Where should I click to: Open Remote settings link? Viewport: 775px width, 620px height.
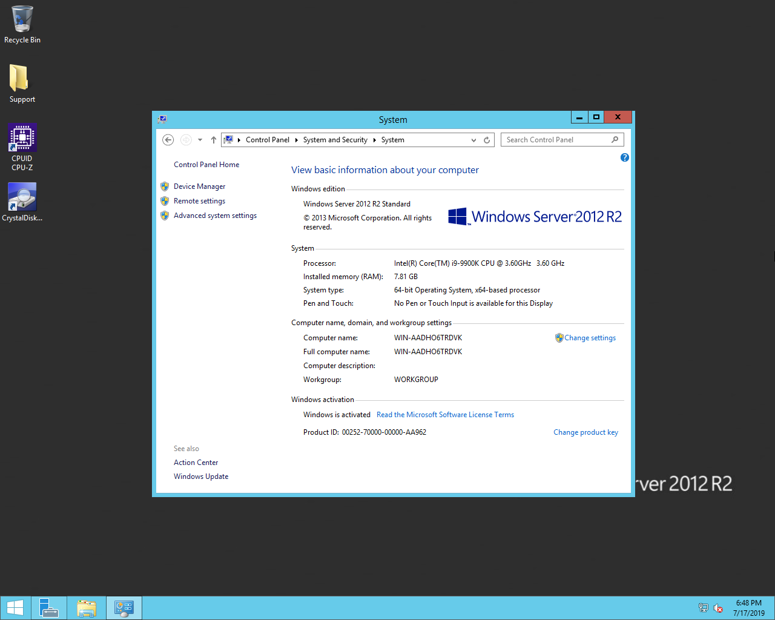coord(199,201)
